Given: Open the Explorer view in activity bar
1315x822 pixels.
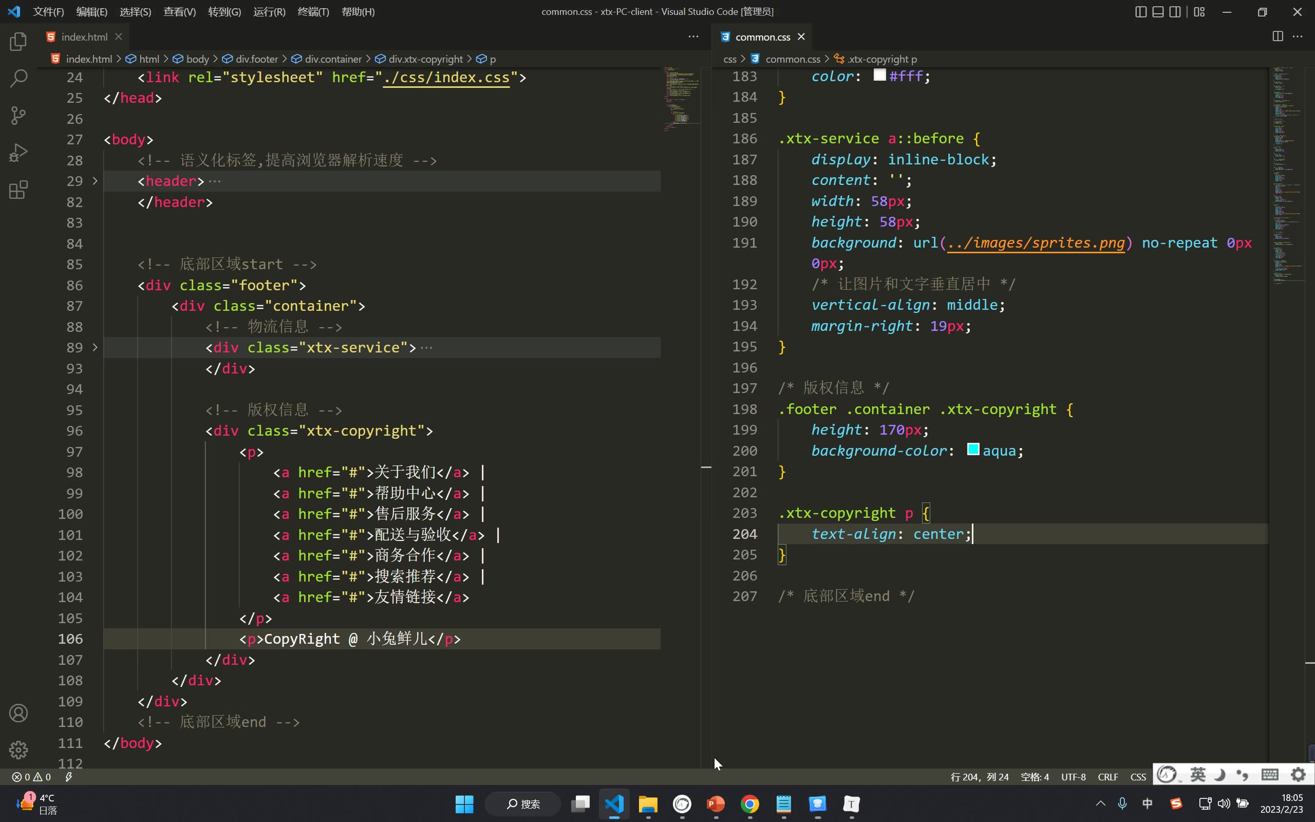Looking at the screenshot, I should (x=18, y=42).
